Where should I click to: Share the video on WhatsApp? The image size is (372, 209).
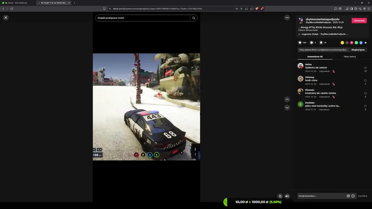point(356,43)
